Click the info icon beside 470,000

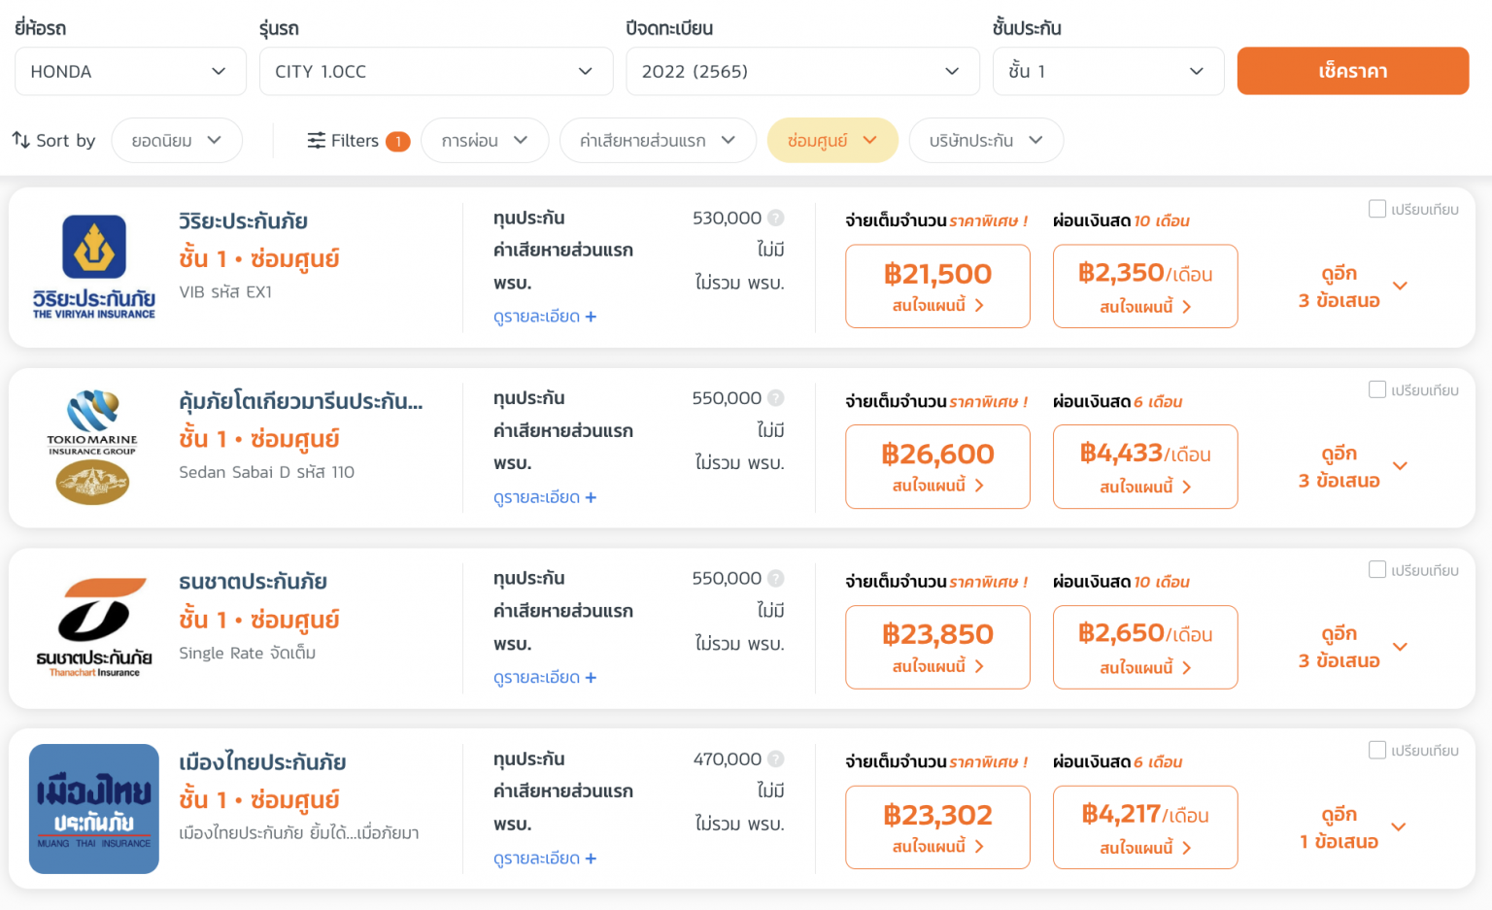coord(775,759)
